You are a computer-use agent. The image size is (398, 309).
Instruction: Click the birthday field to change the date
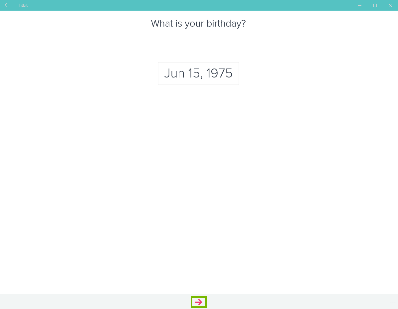pyautogui.click(x=198, y=73)
